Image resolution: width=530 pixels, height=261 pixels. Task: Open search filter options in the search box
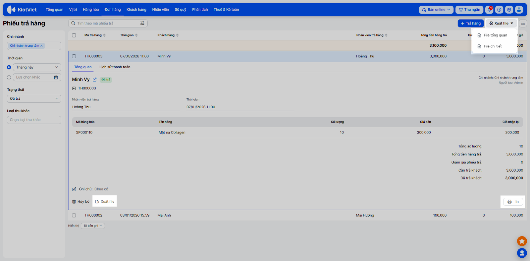(142, 23)
